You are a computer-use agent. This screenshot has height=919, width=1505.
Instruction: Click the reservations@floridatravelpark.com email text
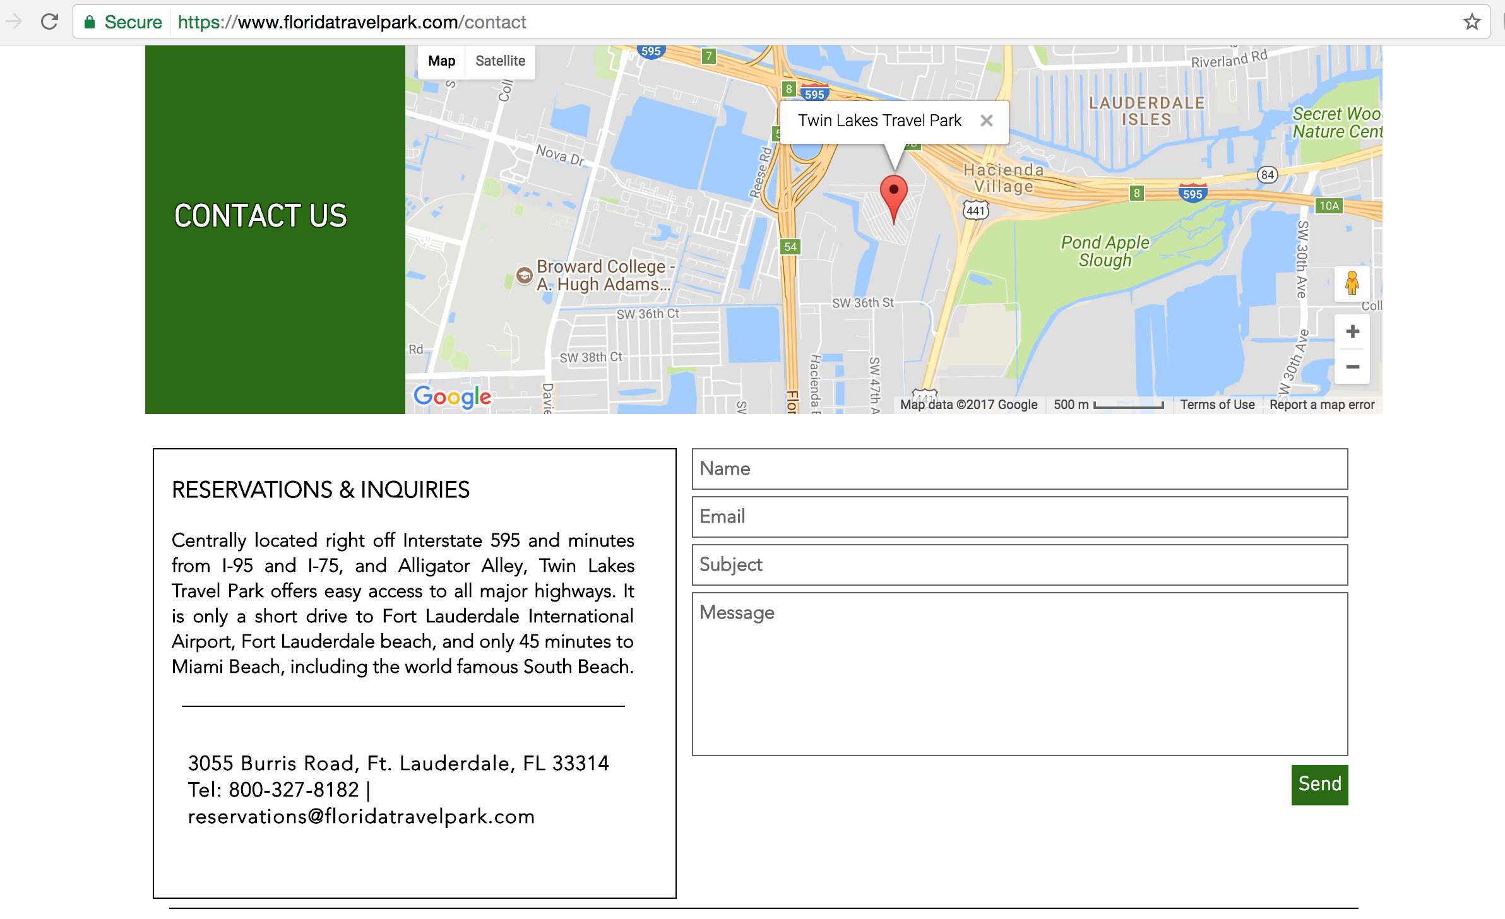pyautogui.click(x=361, y=817)
